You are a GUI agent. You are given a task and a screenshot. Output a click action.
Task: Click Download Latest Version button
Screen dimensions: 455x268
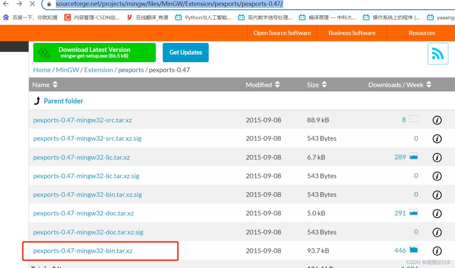tap(94, 52)
